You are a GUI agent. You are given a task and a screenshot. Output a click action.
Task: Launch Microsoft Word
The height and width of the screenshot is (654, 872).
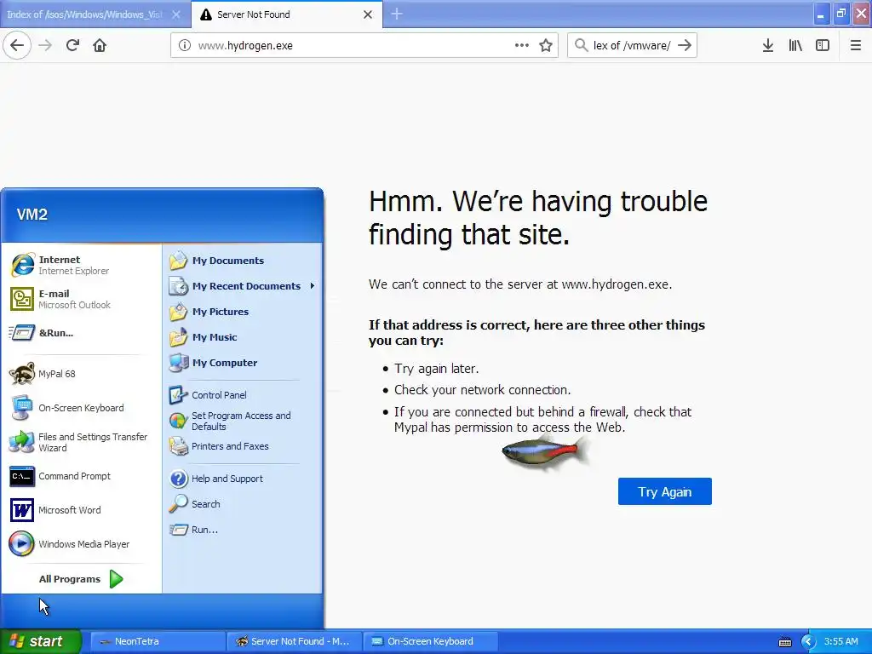coord(81,510)
